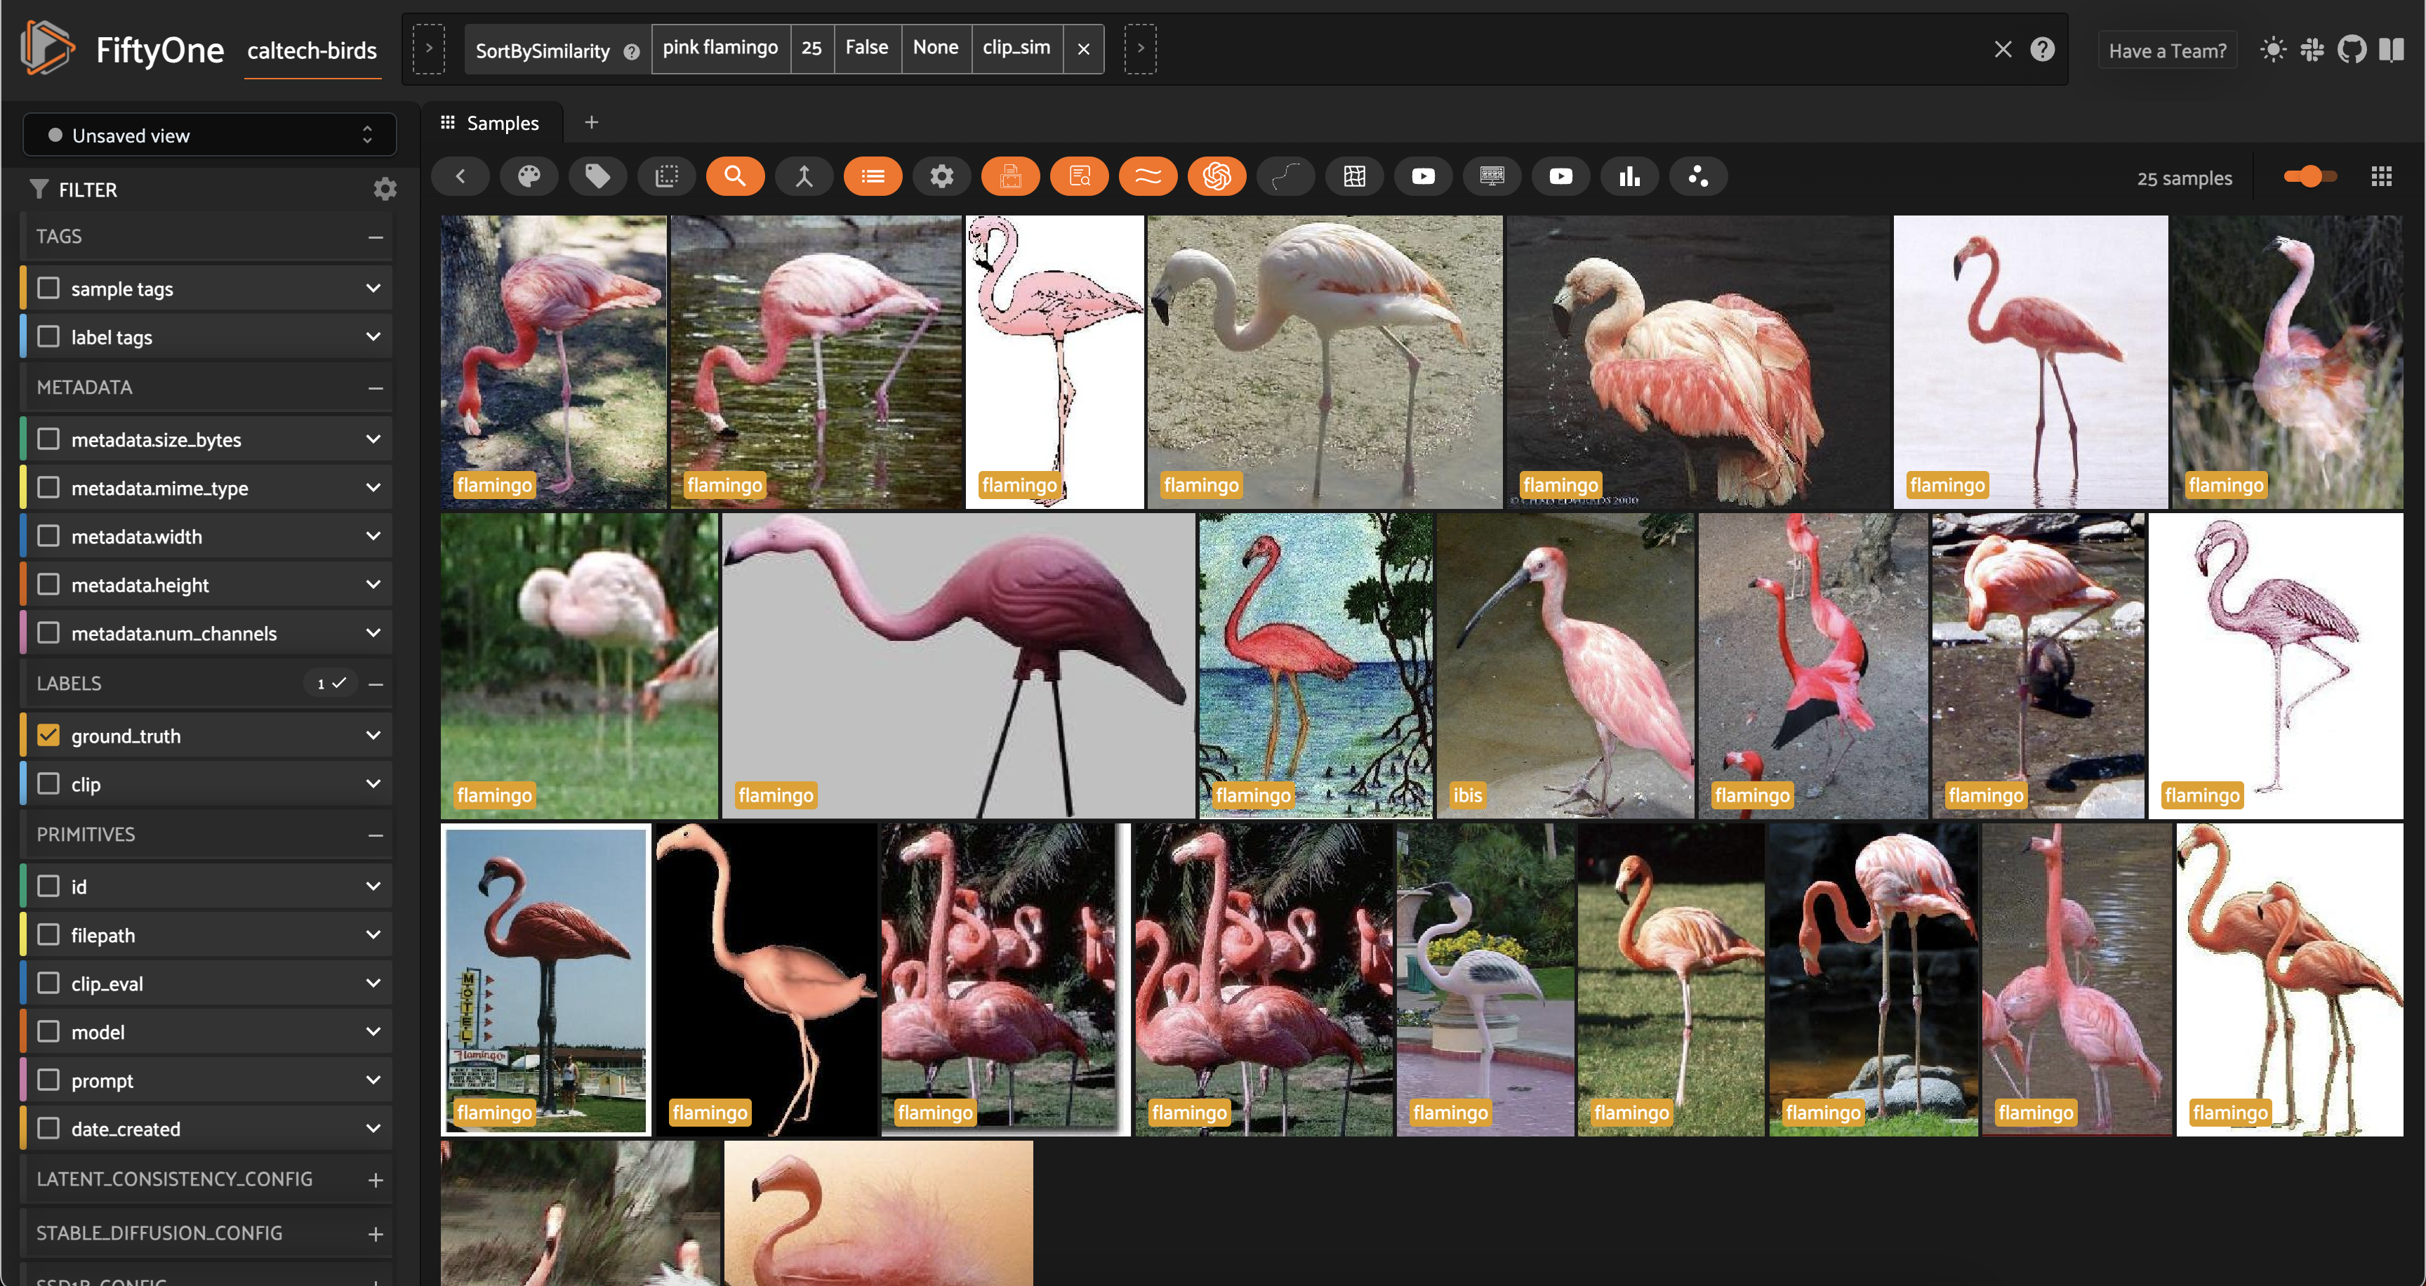The image size is (2426, 1286).
Task: Add a new panel with plus tab
Action: [592, 122]
